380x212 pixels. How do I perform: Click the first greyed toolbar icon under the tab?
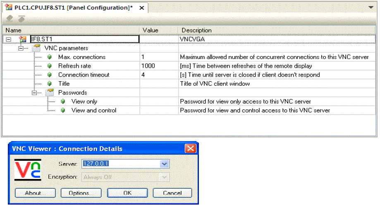click(x=10, y=19)
